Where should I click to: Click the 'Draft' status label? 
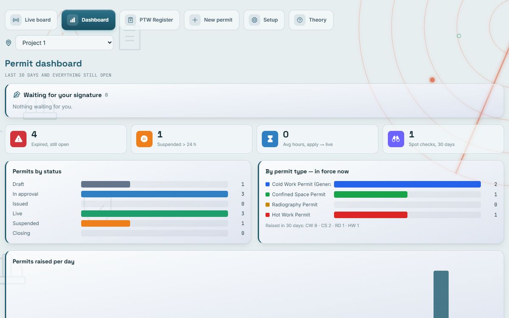pyautogui.click(x=18, y=184)
